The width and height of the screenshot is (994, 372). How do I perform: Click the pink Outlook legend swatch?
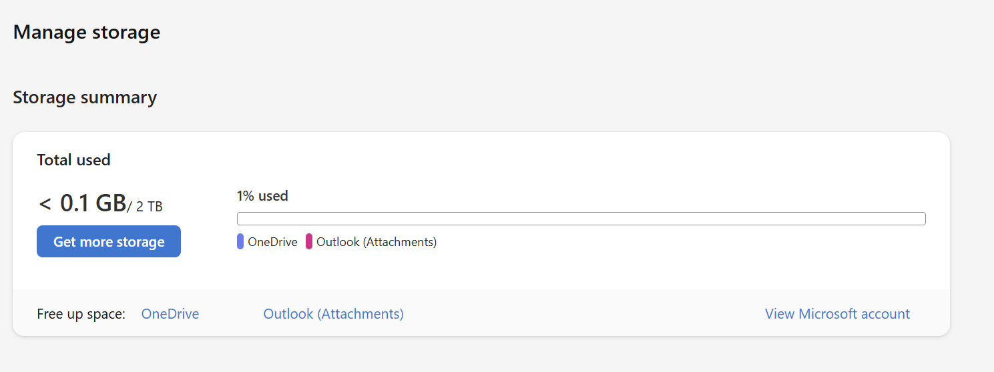(309, 241)
